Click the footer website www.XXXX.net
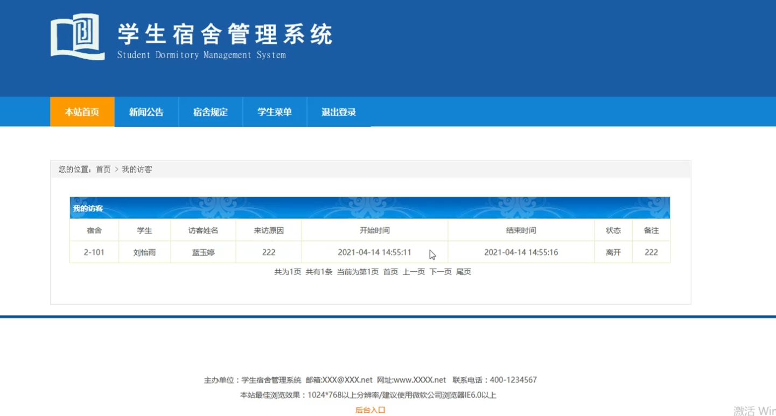 pyautogui.click(x=420, y=380)
